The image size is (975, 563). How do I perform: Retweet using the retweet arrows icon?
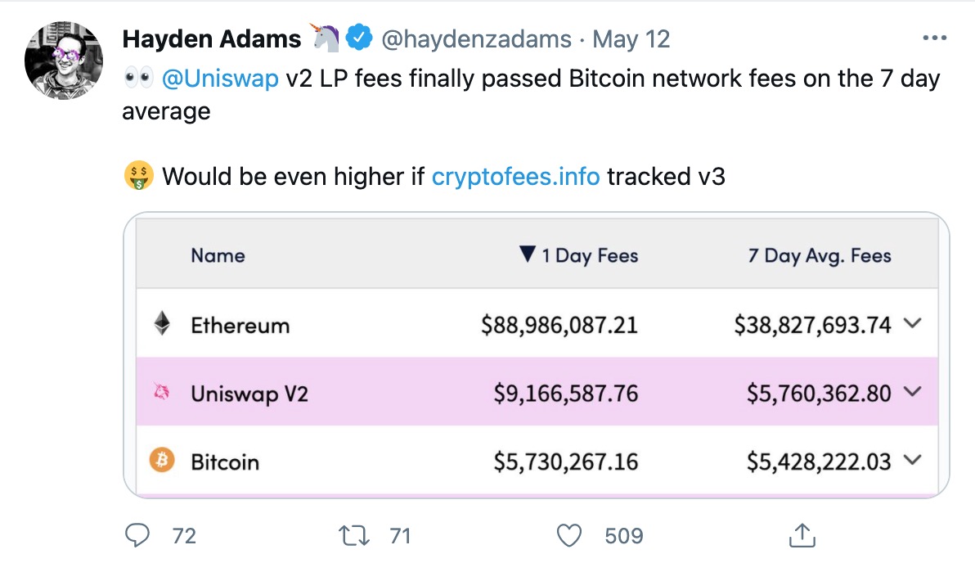[354, 535]
